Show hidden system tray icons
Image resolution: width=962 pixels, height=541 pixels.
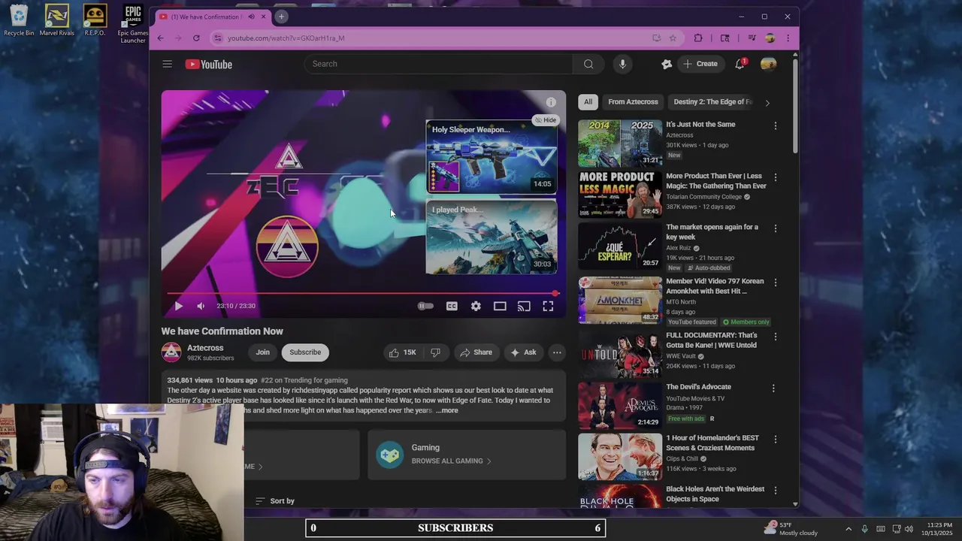[x=849, y=528]
